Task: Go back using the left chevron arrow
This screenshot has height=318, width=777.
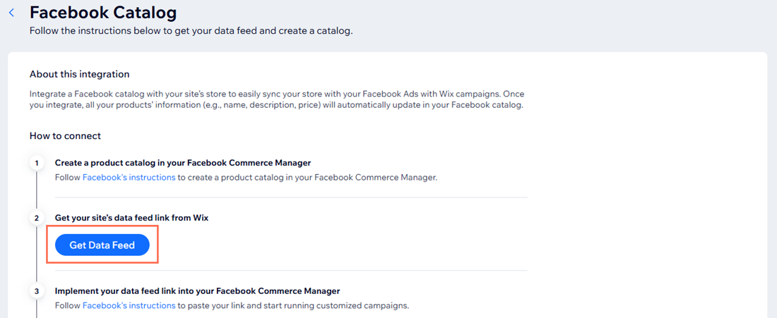Action: pyautogui.click(x=11, y=13)
